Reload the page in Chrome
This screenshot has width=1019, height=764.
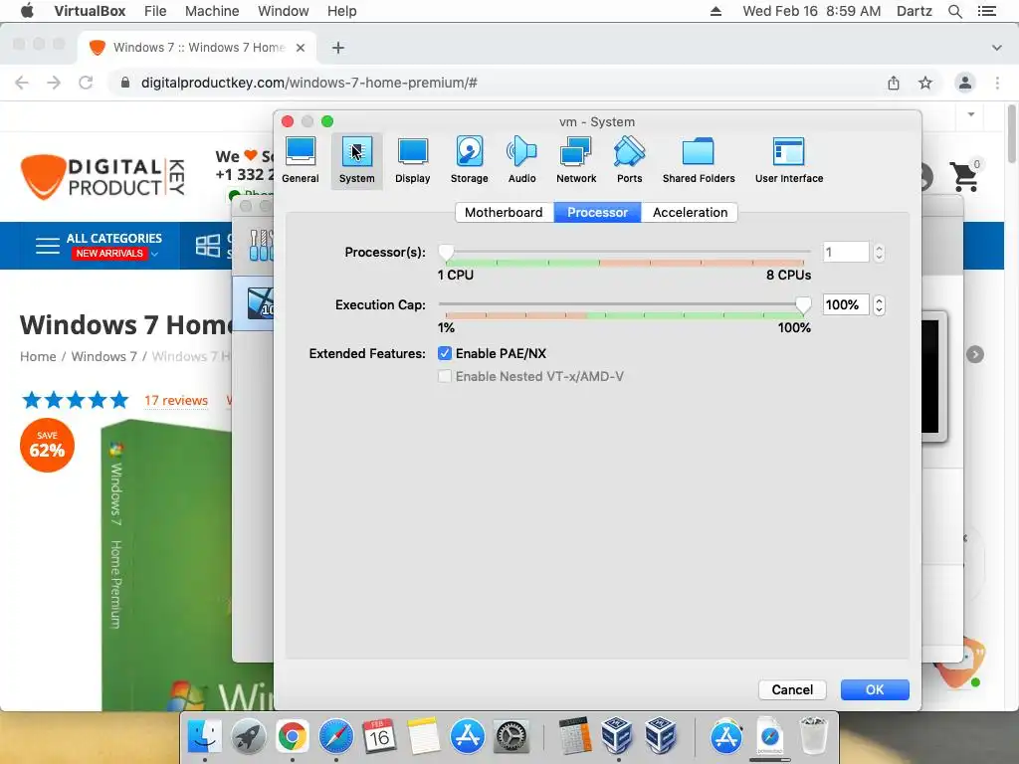86,83
